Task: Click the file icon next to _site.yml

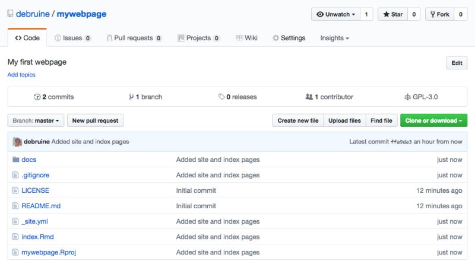Action: click(x=15, y=221)
